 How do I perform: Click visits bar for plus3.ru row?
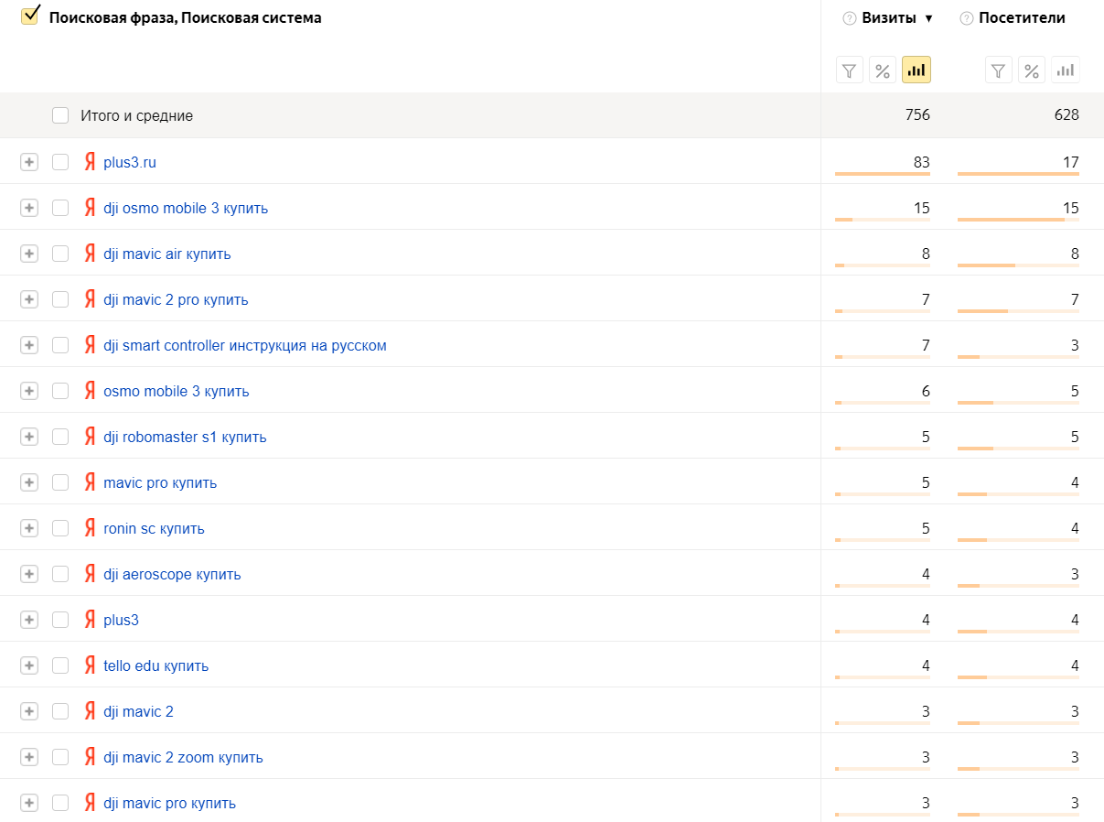[883, 173]
